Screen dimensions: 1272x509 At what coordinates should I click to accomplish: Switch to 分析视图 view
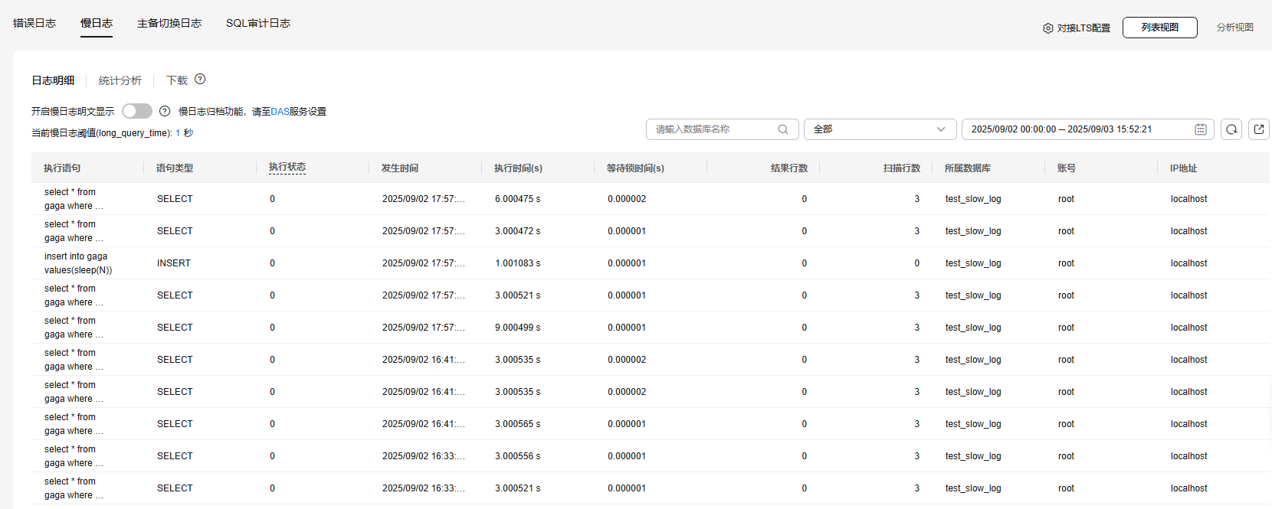(1234, 28)
